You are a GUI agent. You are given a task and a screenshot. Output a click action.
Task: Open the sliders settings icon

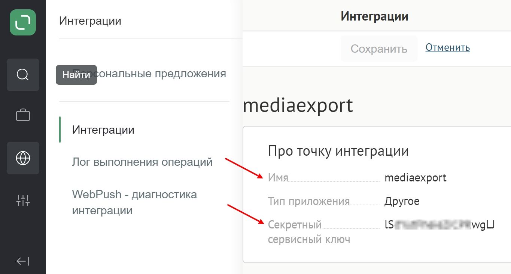[x=23, y=200]
